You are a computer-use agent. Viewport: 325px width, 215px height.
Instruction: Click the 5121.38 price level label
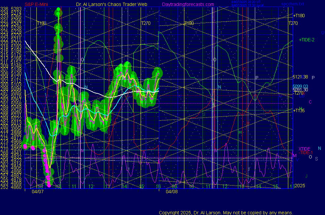[301, 77]
